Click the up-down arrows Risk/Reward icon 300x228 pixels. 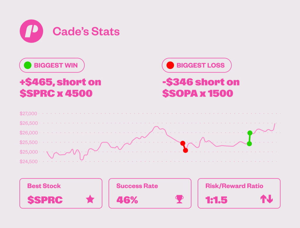click(x=266, y=199)
